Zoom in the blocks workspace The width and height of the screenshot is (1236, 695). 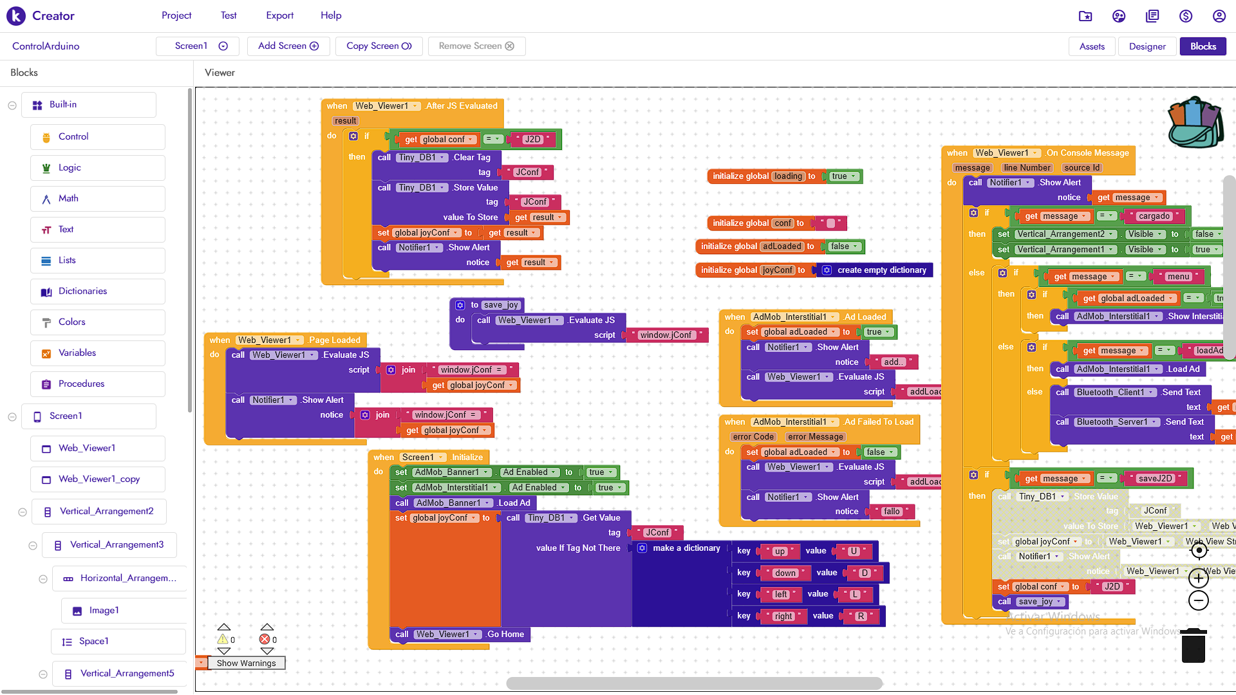tap(1198, 578)
